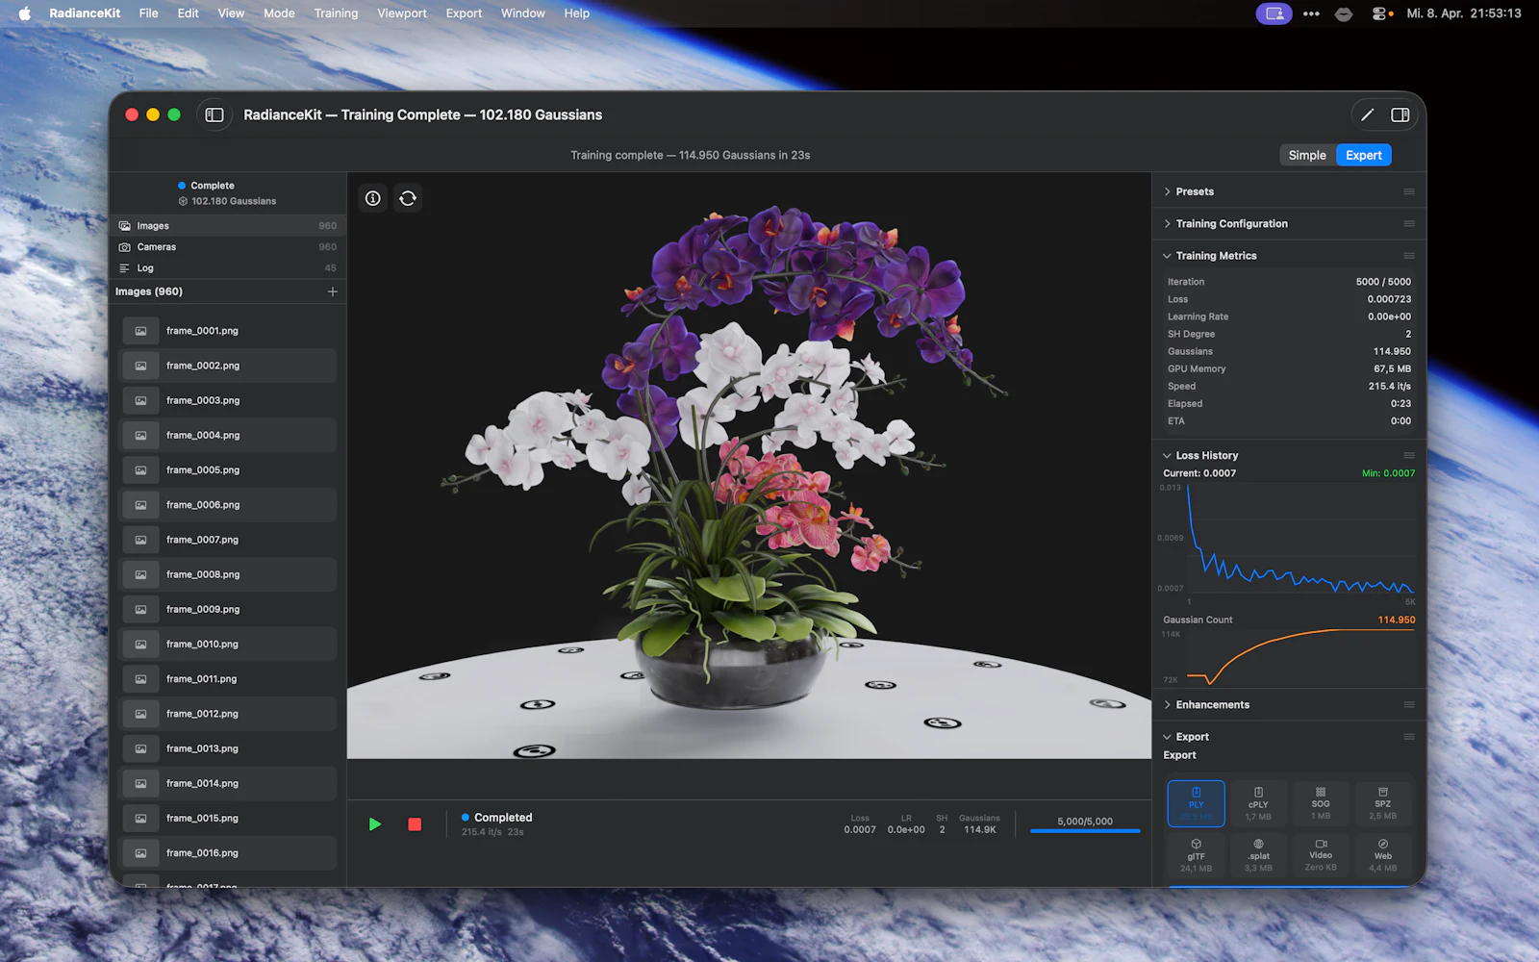Select the SPZ export format

1382,803
